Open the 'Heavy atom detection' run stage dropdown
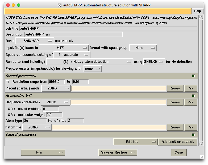 coord(90,62)
